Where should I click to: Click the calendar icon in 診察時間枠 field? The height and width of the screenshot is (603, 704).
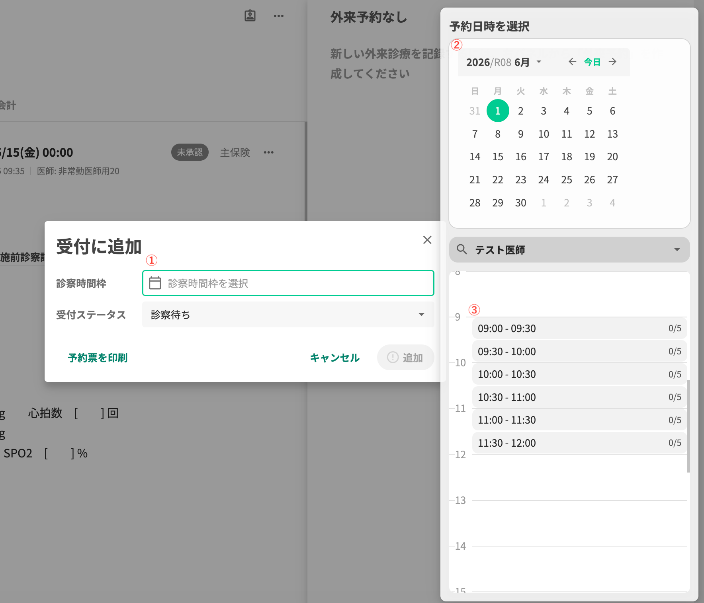155,283
